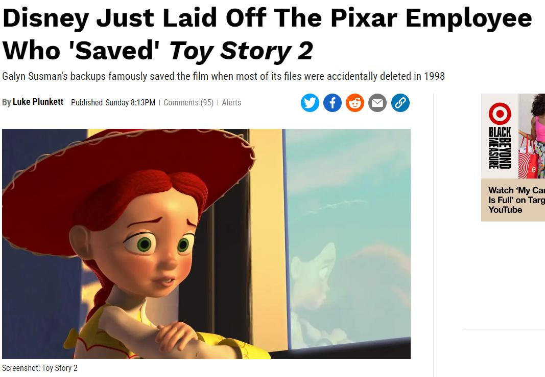
Task: Click the Target bullseye logo in ad
Action: (500, 113)
